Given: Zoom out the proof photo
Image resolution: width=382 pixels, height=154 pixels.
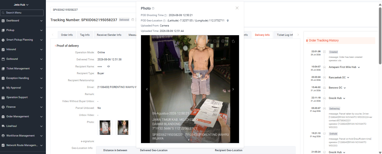Looking at the screenshot, I should 215,41.
